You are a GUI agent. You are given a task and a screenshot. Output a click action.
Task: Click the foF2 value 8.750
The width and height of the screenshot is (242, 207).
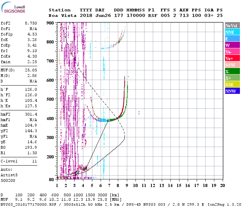[x=31, y=23]
